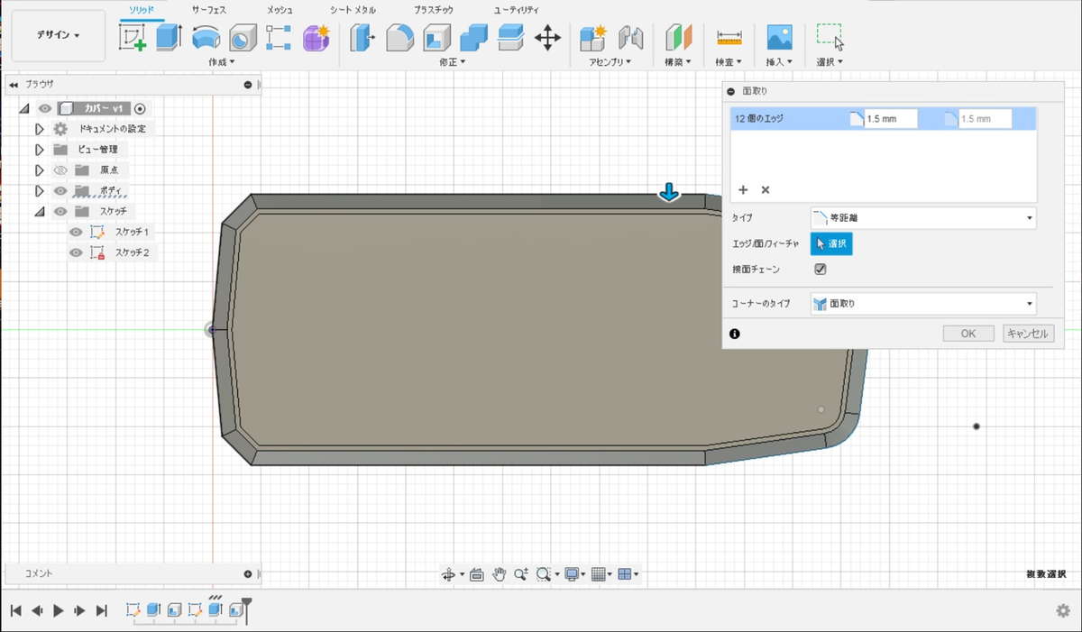Select the Rectangular Pattern tool
This screenshot has height=632, width=1082.
click(x=278, y=37)
